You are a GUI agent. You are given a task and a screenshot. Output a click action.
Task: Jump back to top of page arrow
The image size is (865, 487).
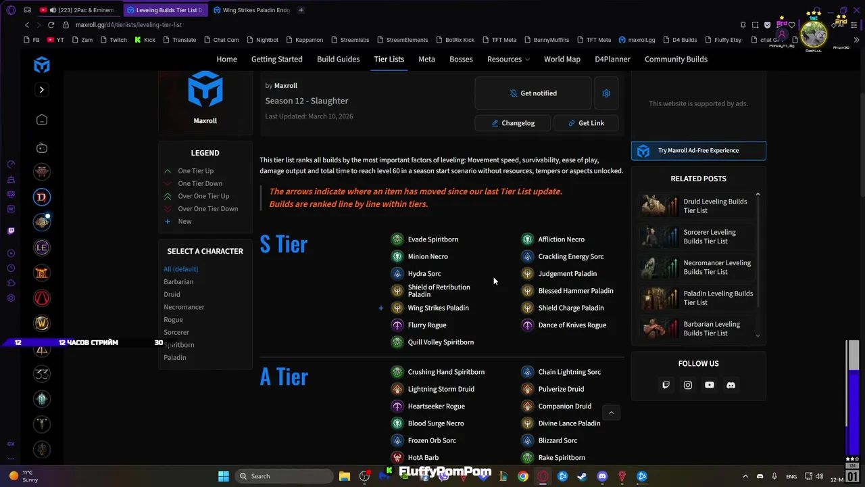click(611, 413)
